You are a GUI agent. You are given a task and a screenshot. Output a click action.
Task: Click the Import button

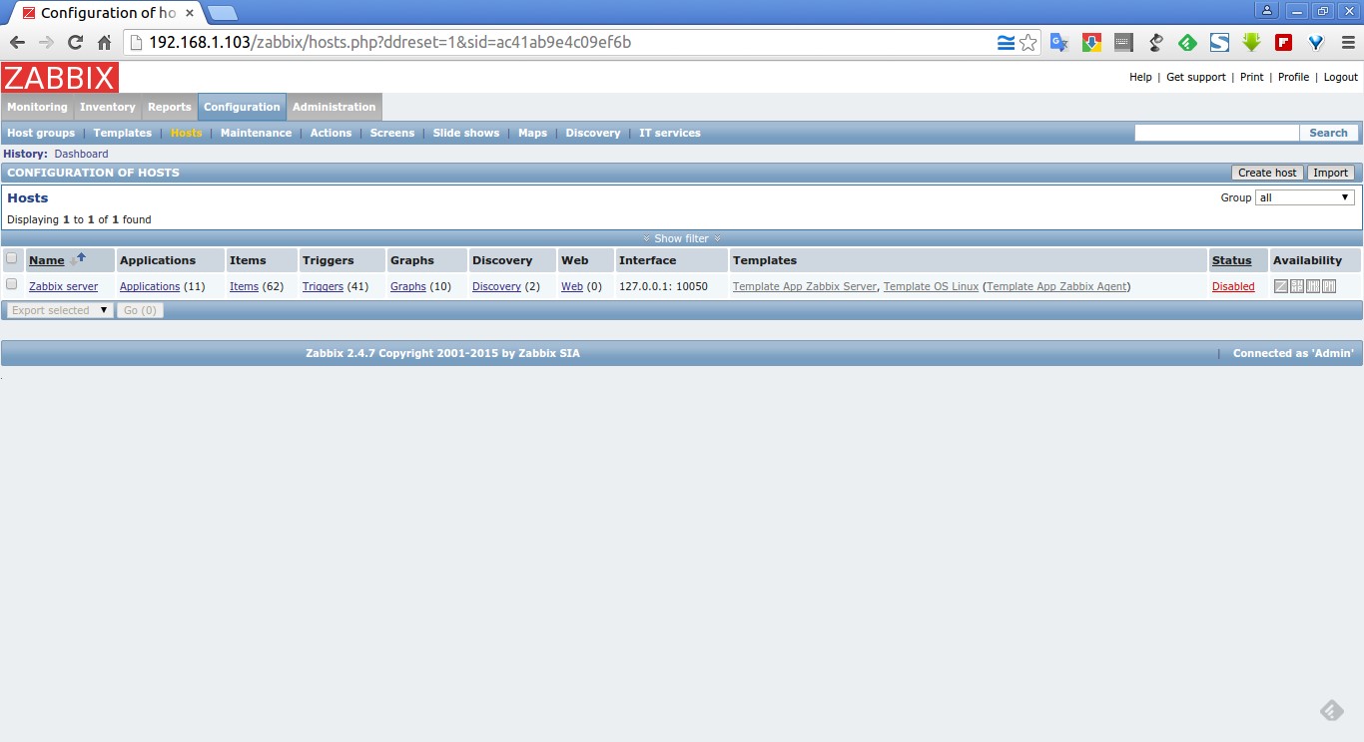click(x=1330, y=173)
